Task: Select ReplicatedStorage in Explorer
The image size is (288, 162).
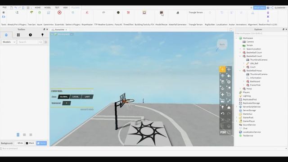Action: tap(251, 103)
